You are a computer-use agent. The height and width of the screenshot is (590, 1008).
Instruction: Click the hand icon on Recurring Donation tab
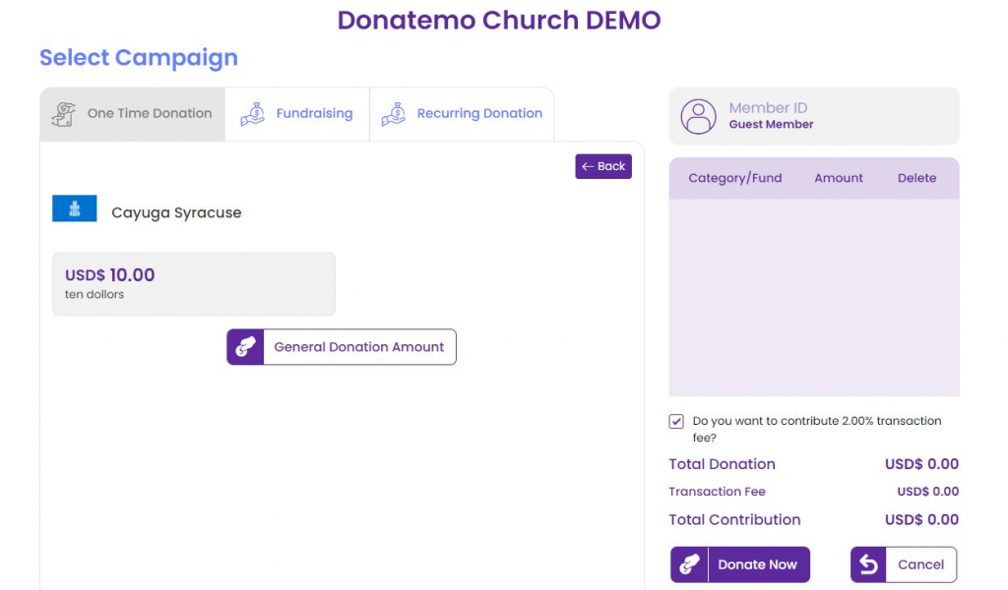[x=394, y=113]
